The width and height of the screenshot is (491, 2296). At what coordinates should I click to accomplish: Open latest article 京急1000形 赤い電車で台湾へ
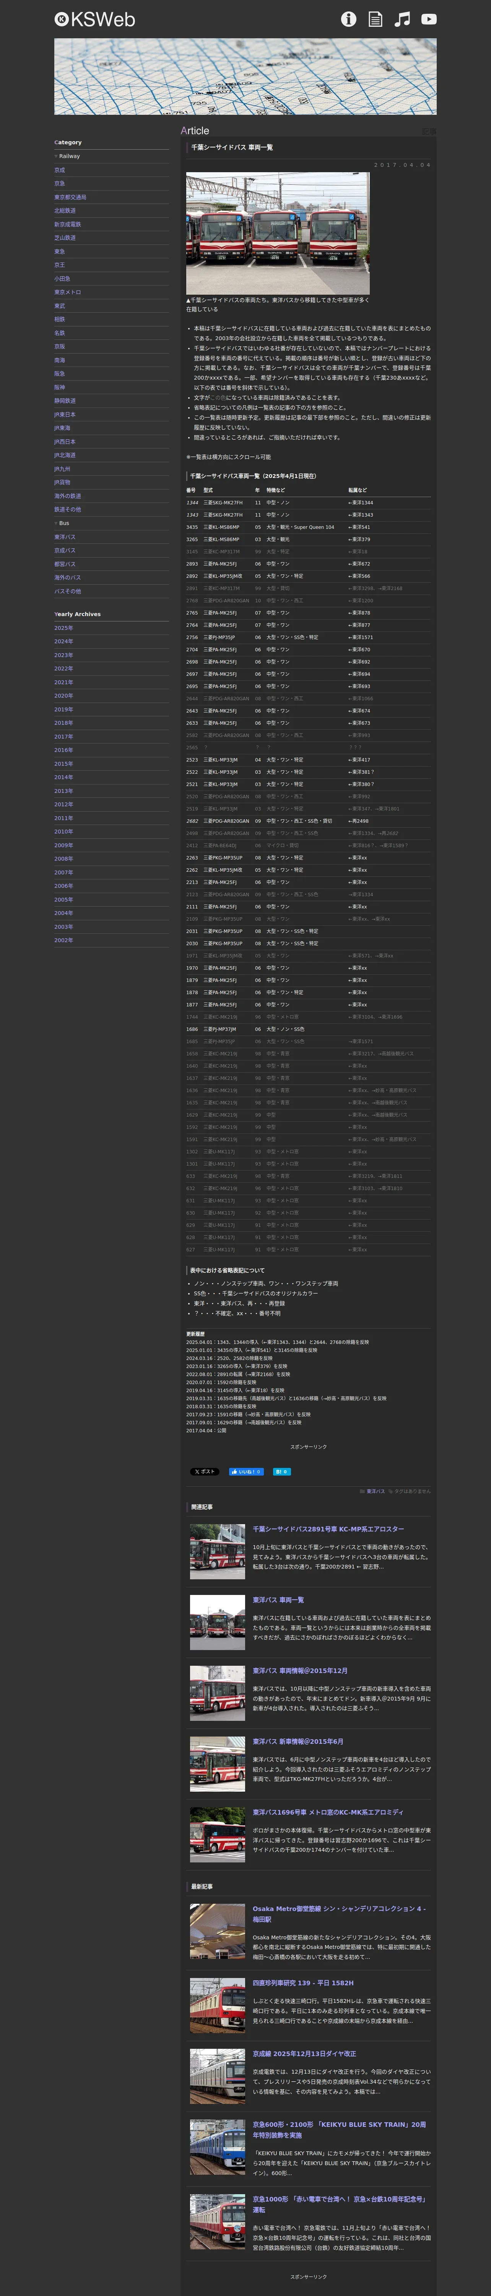click(340, 2204)
